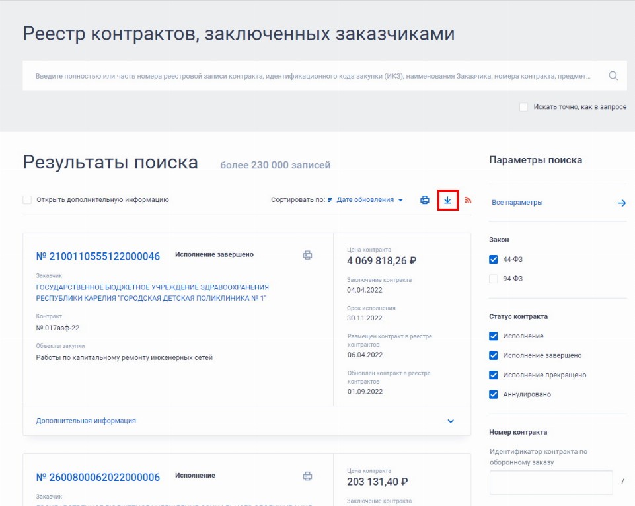635x506 pixels.
Task: Print contract № 2600800062022000006
Action: point(307,476)
